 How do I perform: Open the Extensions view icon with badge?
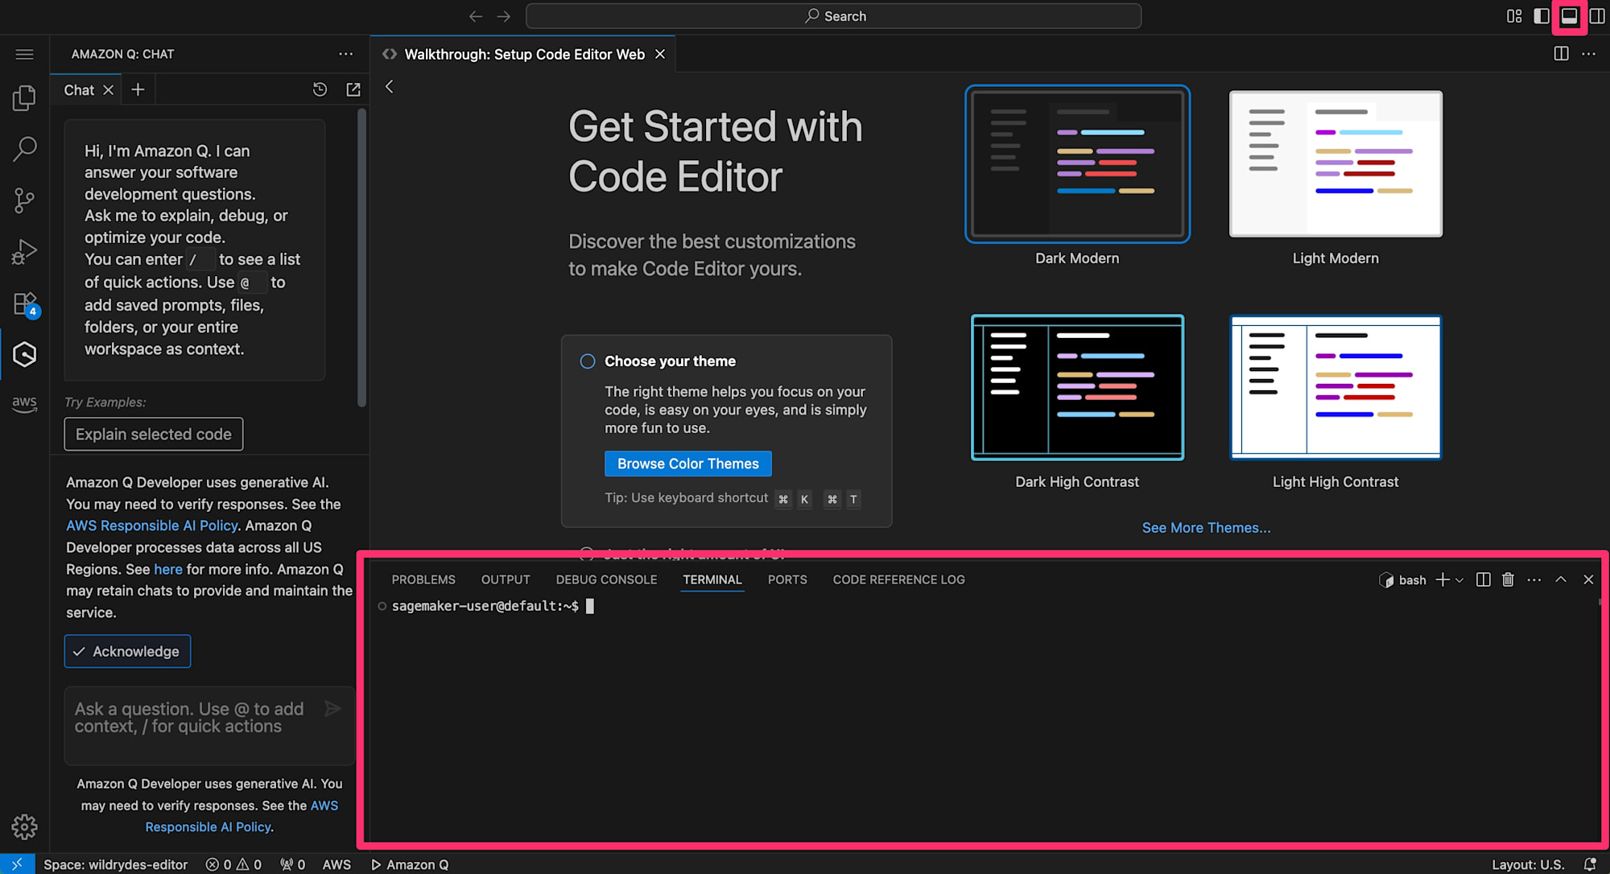[24, 303]
